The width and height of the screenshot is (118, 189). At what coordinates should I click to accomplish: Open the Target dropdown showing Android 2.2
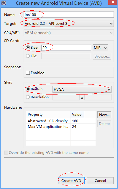pyautogui.click(x=69, y=24)
